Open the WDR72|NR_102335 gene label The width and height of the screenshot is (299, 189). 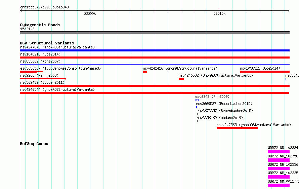[283, 173]
